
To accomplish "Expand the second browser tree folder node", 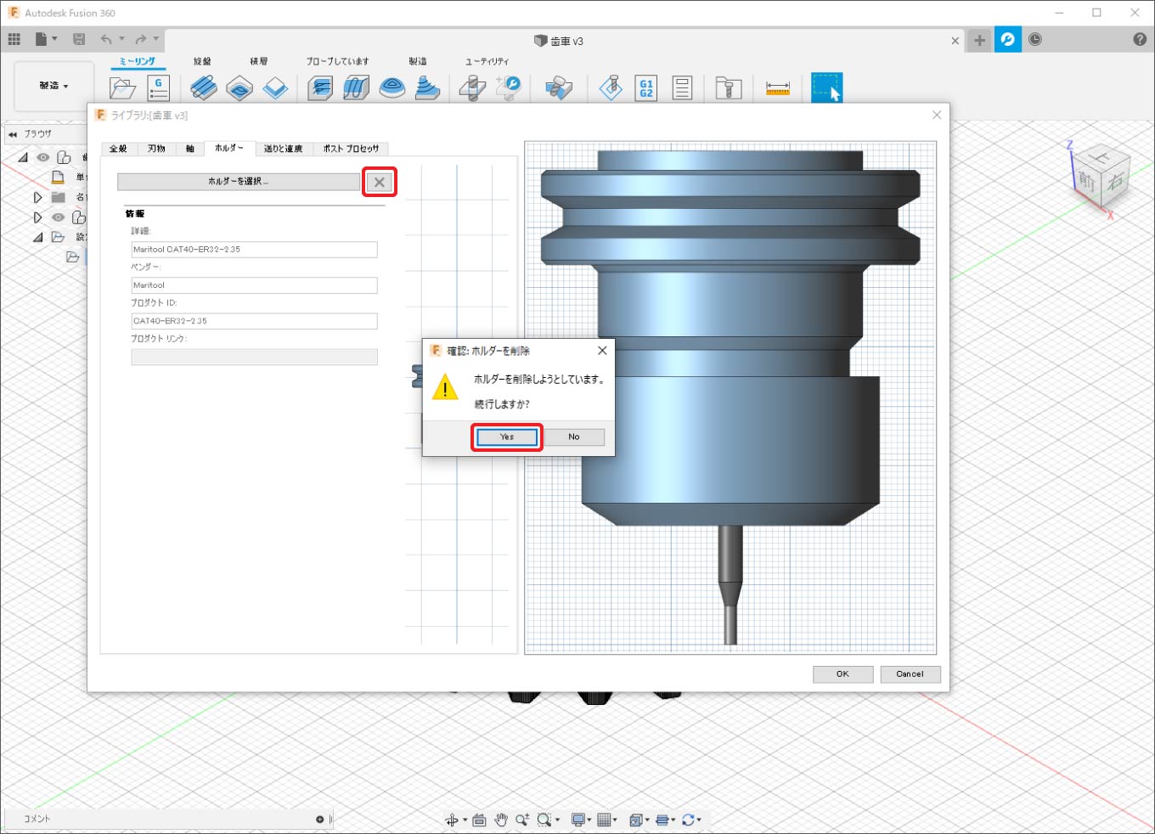I will tap(37, 197).
